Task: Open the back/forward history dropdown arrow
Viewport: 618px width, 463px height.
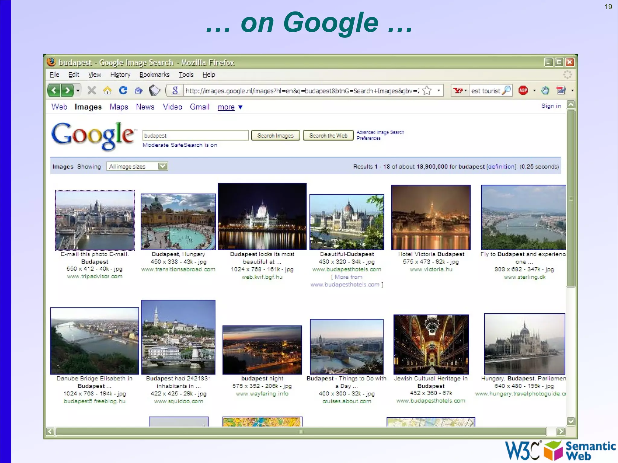Action: pos(78,90)
